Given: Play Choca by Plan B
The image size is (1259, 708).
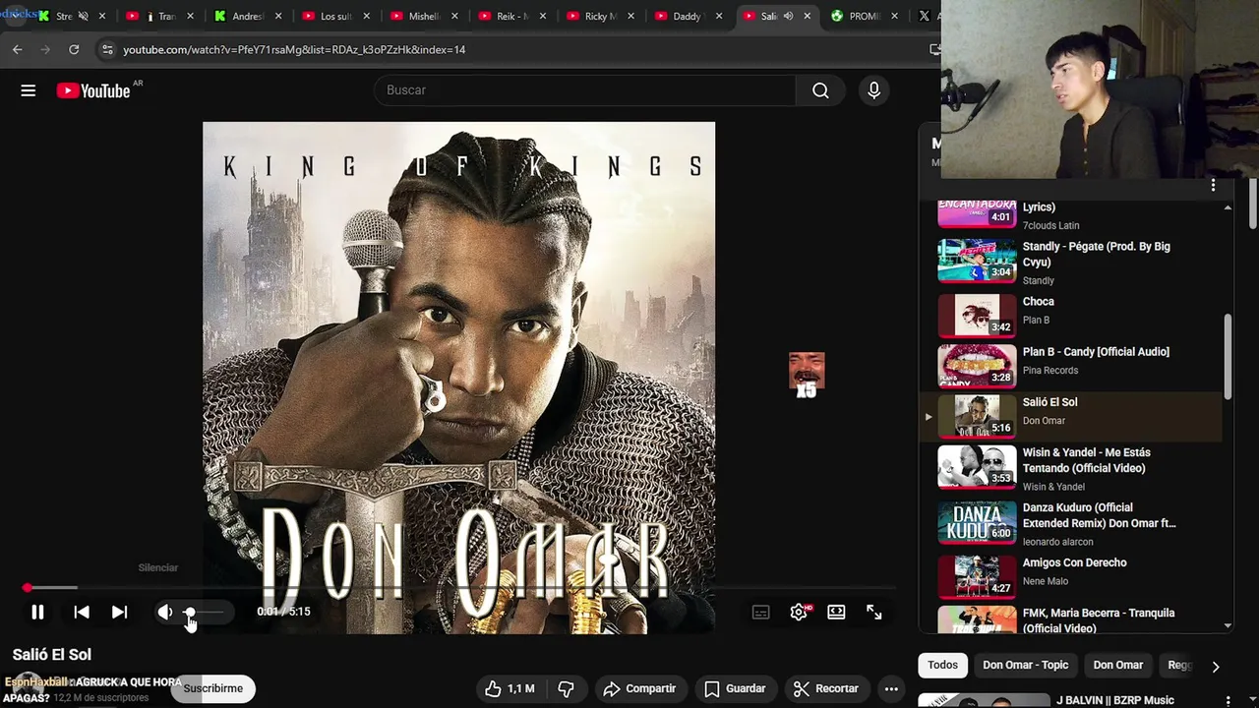Looking at the screenshot, I should tap(1070, 315).
